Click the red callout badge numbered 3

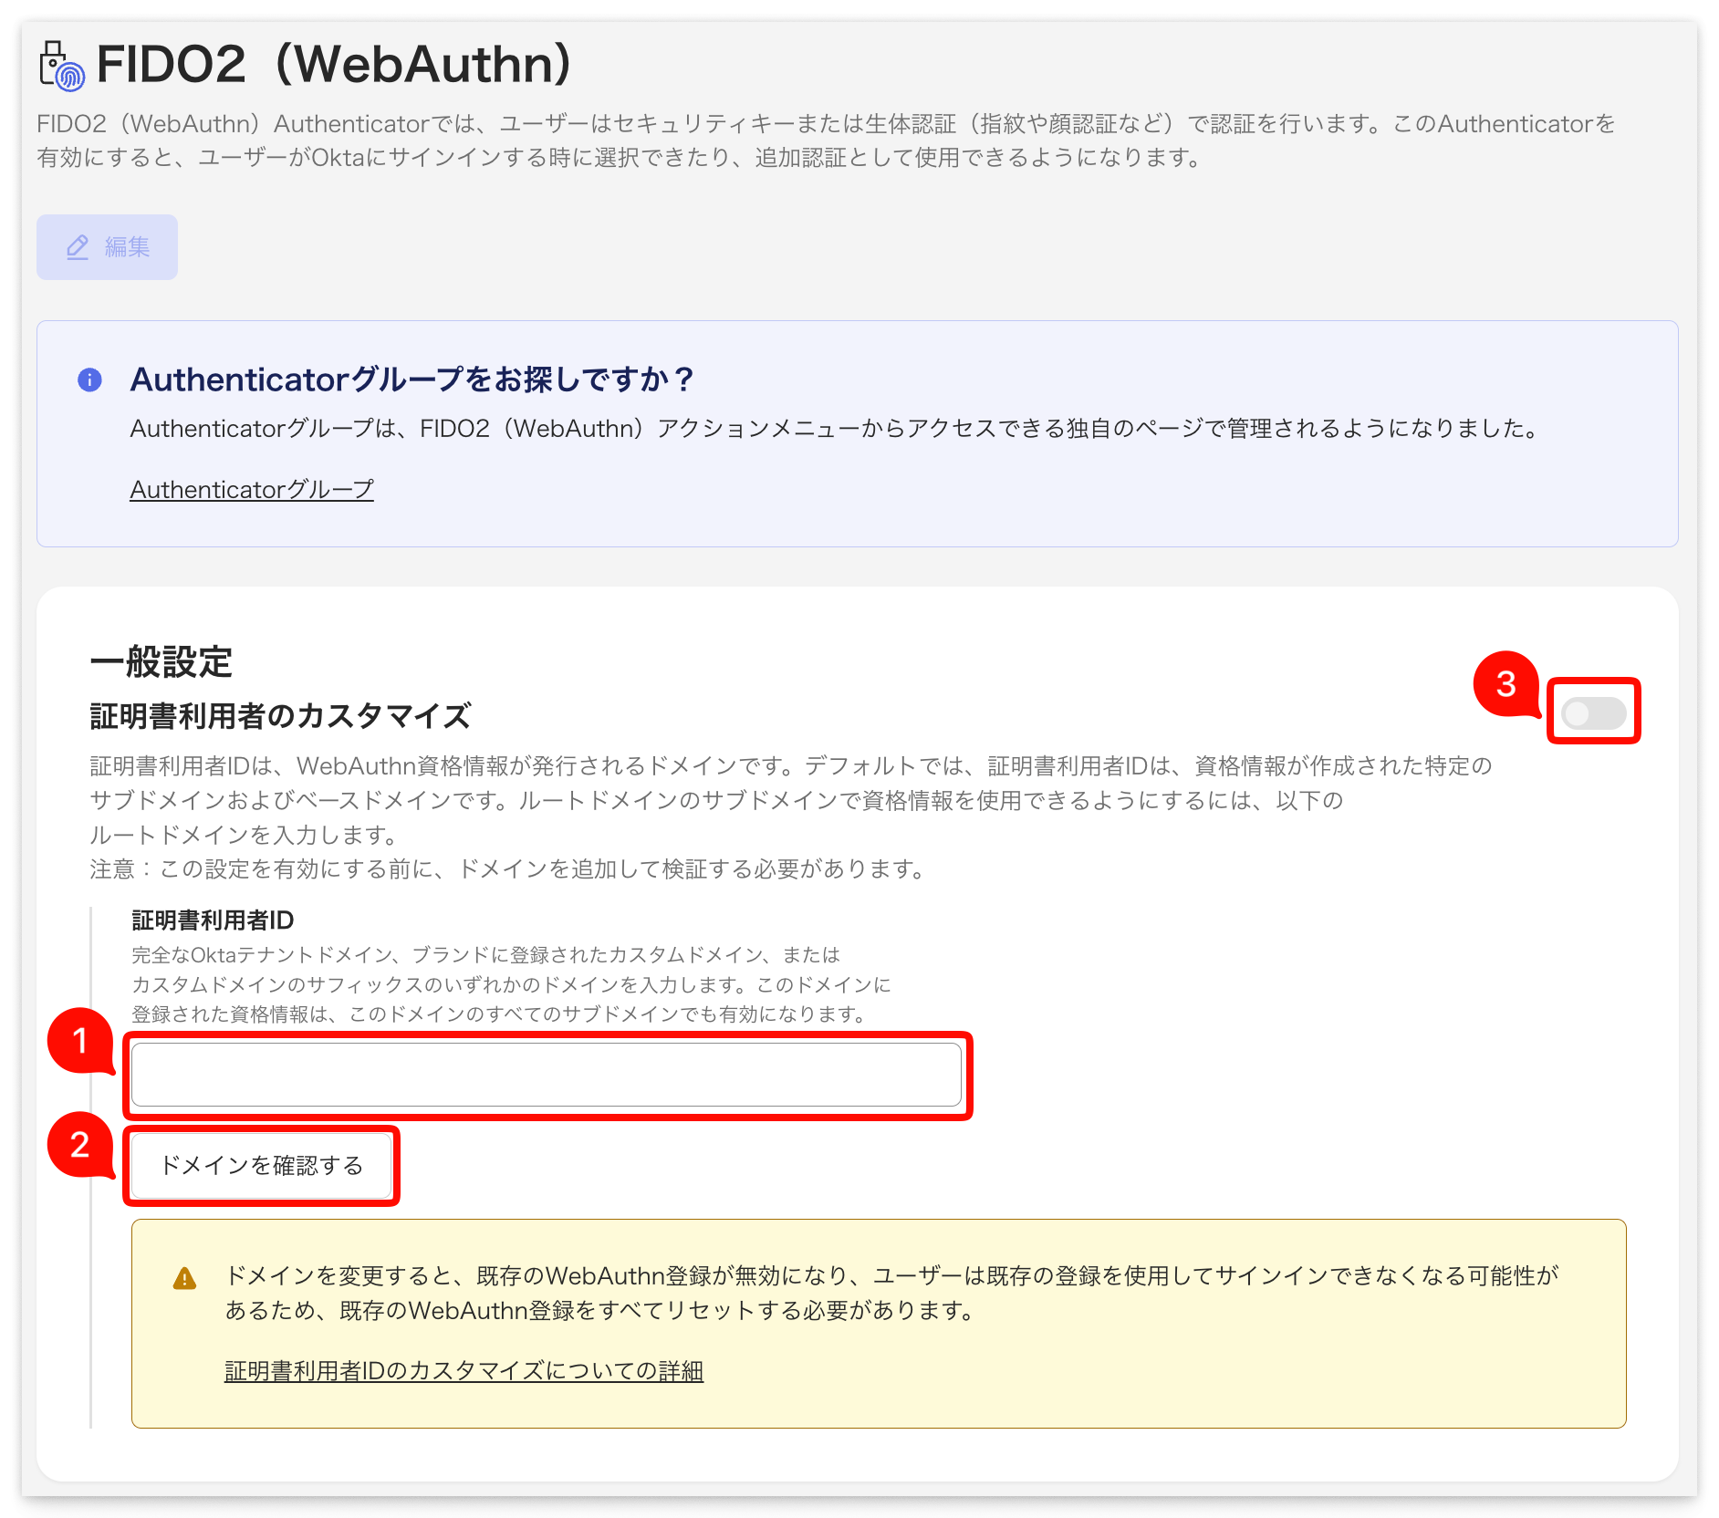click(1507, 685)
